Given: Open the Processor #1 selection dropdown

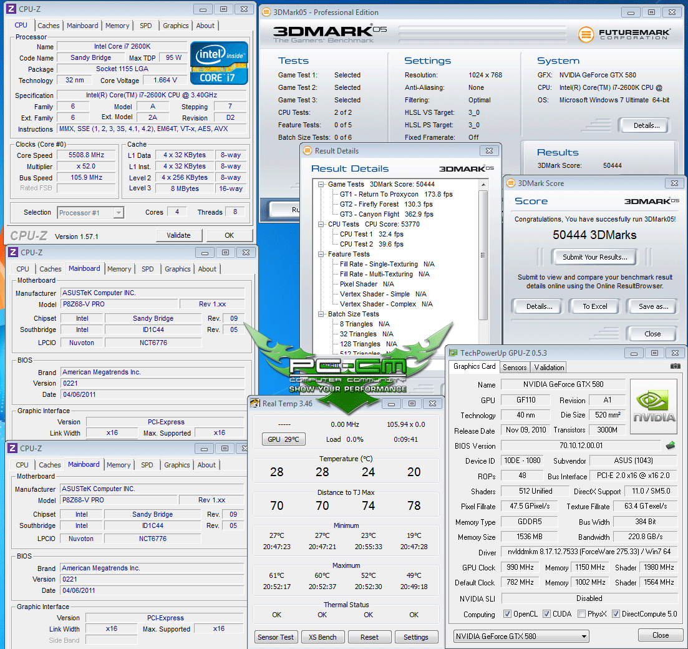Looking at the screenshot, I should 119,213.
